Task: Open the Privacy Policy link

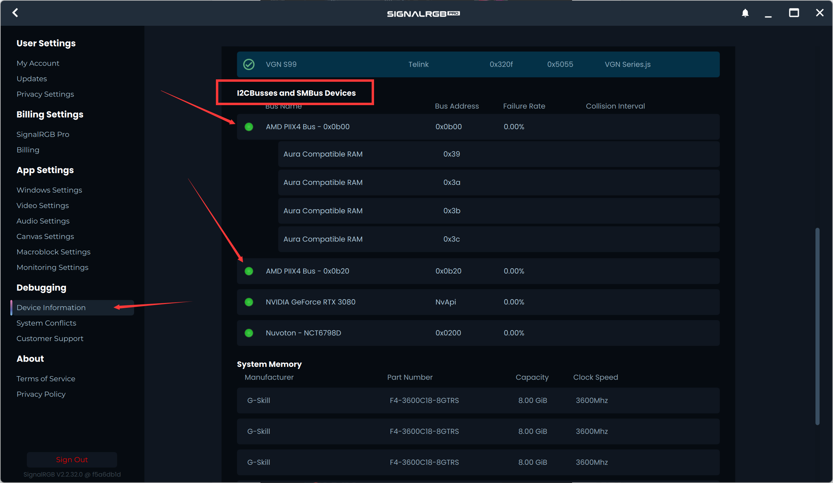Action: point(41,394)
